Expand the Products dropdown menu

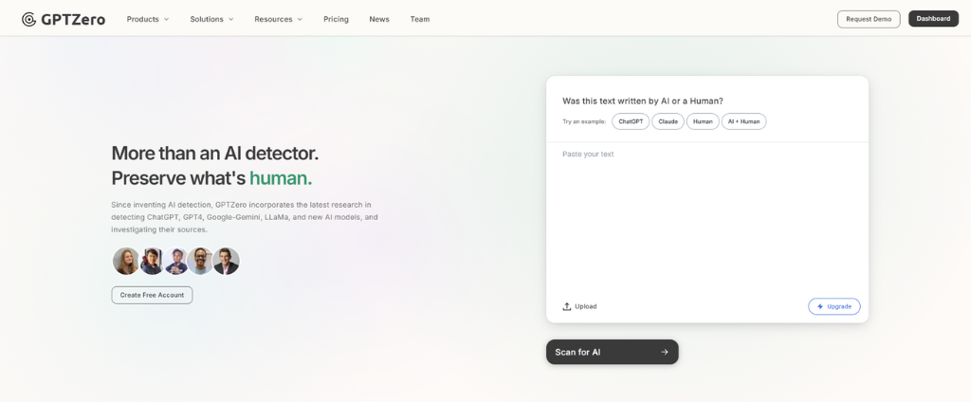coord(148,19)
